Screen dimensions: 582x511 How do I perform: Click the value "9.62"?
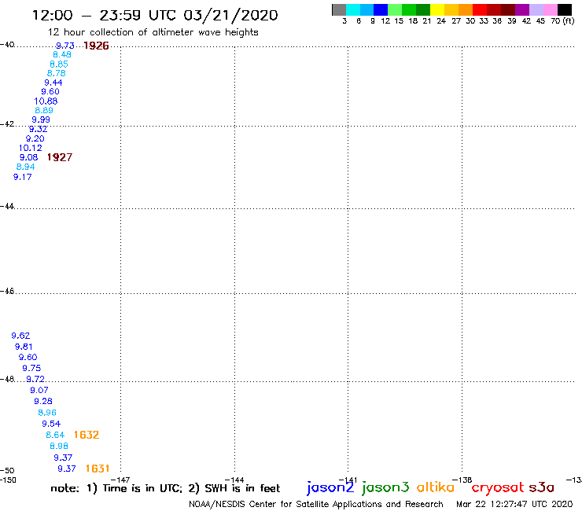point(20,336)
